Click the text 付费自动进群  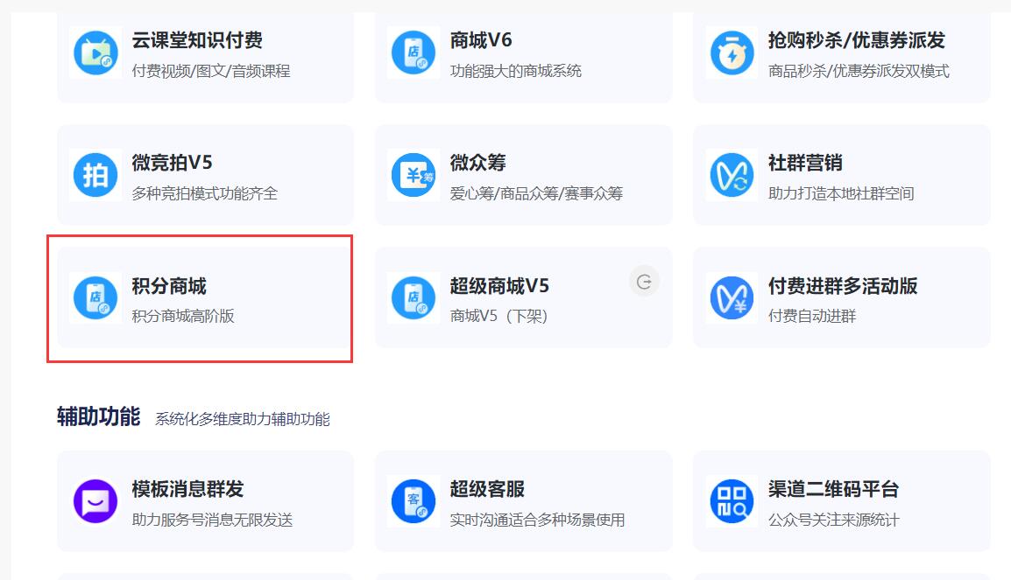click(x=812, y=316)
